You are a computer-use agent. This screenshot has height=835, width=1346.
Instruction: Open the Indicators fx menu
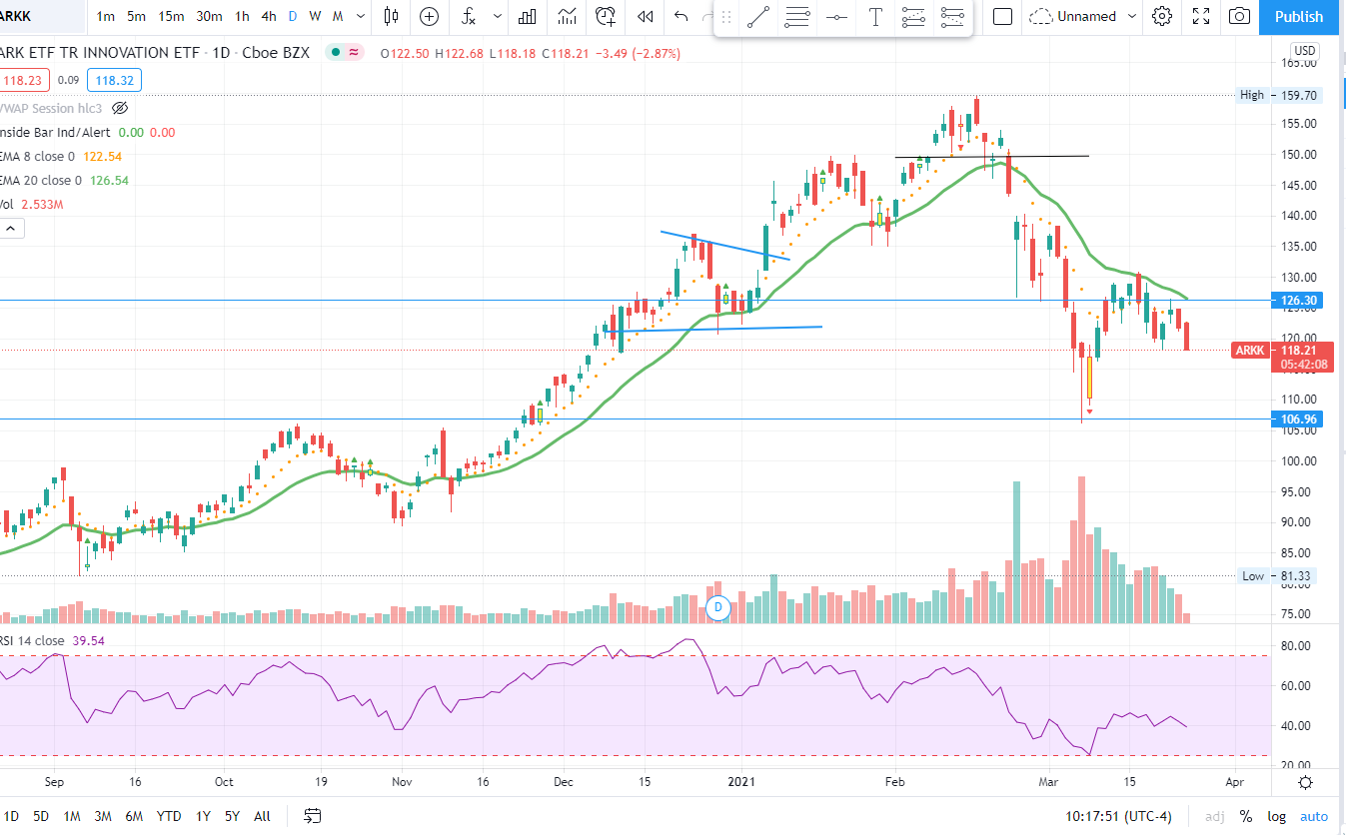click(x=469, y=16)
